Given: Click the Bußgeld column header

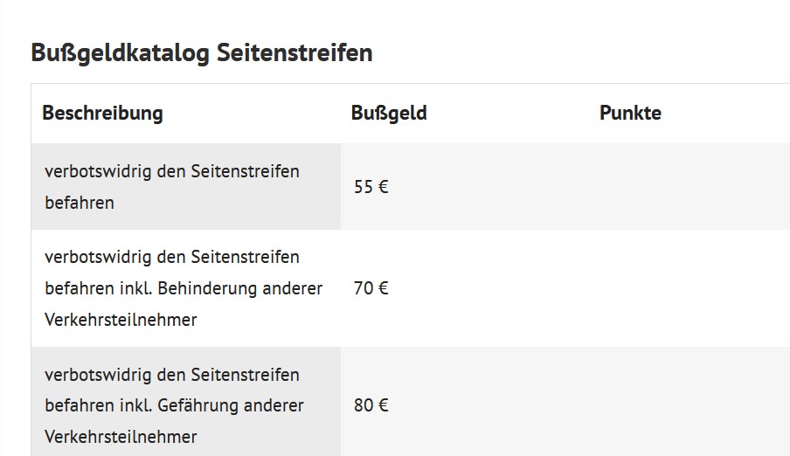Looking at the screenshot, I should tap(389, 113).
